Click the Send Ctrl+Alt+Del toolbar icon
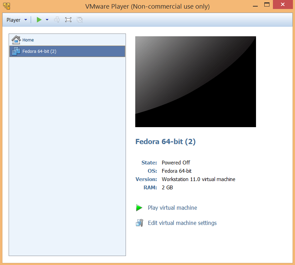The width and height of the screenshot is (295, 265). (57, 20)
